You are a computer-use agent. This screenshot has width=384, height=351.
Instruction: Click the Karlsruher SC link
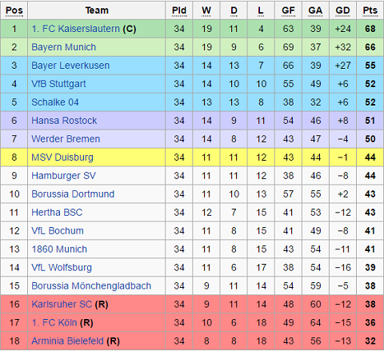point(62,305)
